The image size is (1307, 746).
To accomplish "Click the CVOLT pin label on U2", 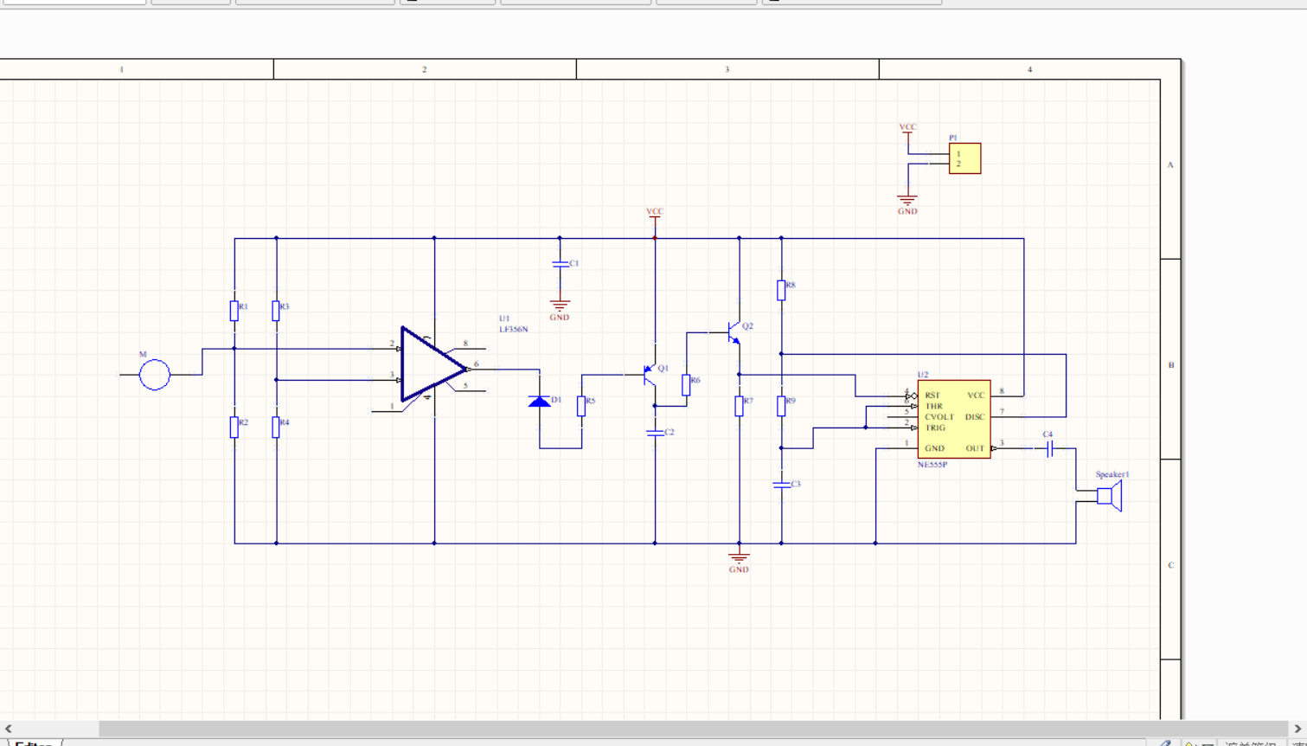I will (x=939, y=417).
